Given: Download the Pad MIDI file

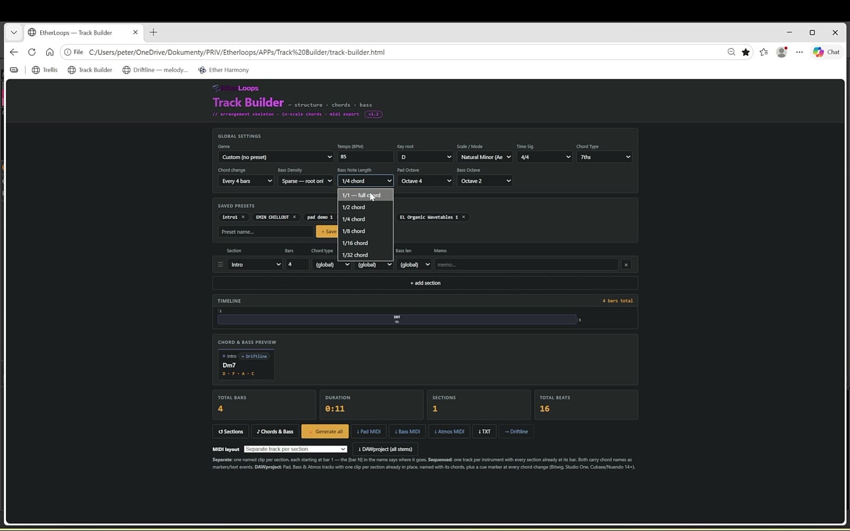Looking at the screenshot, I should click(x=369, y=432).
